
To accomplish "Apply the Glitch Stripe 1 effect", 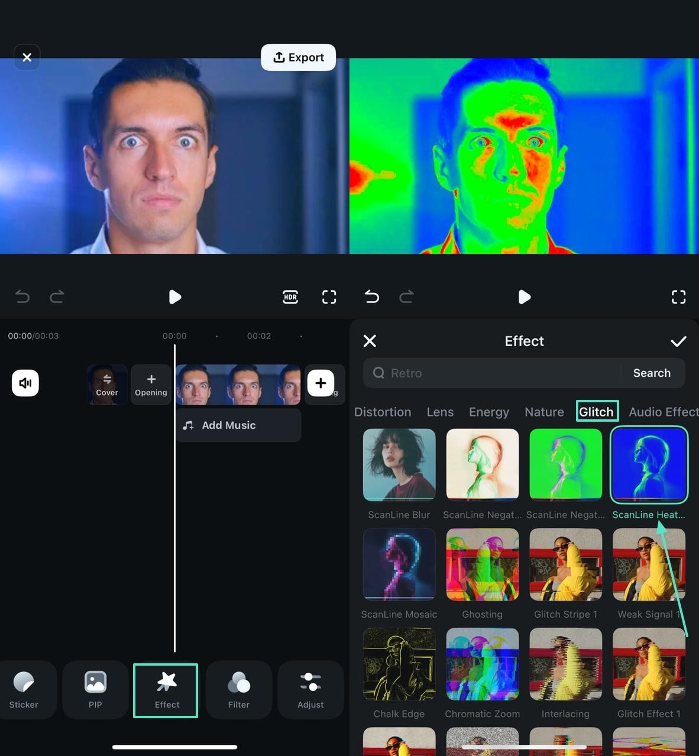I will coord(565,573).
